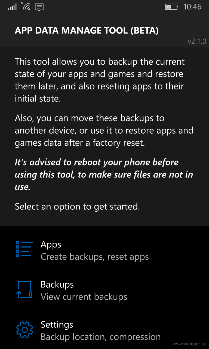Tap the App Data Manage Tool title
This screenshot has height=349, width=209.
click(87, 31)
